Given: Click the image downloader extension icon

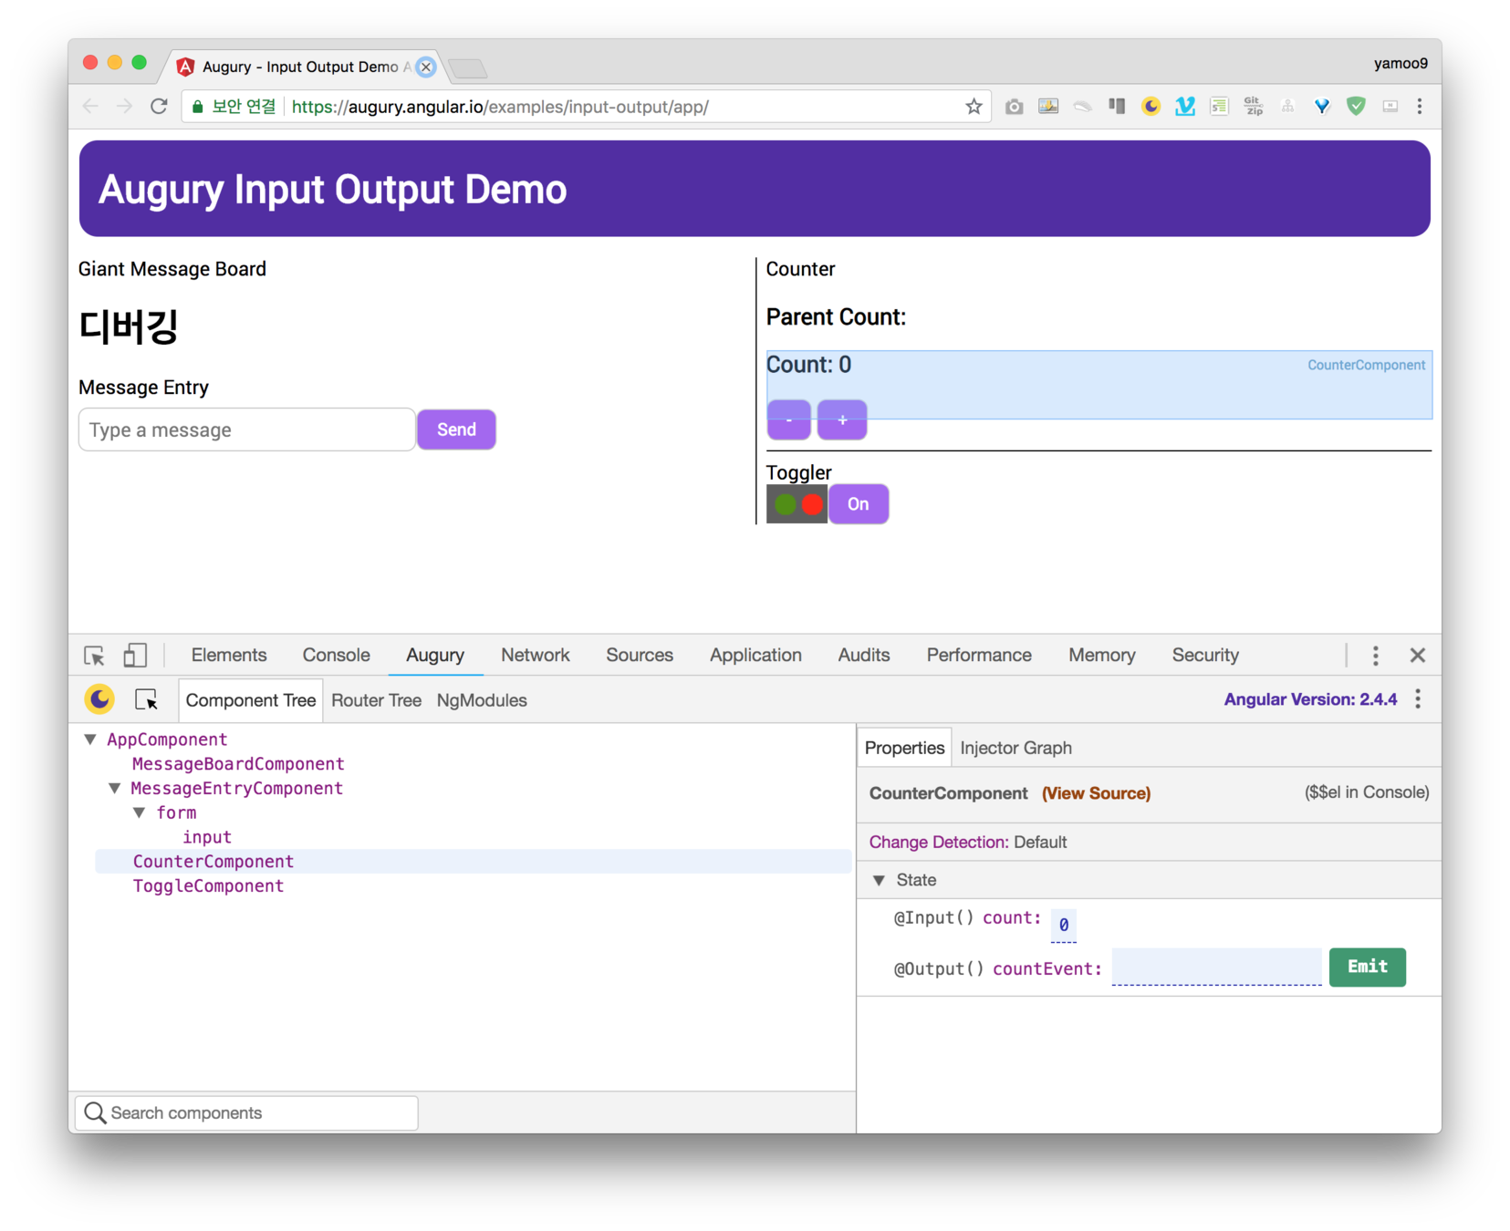Looking at the screenshot, I should pyautogui.click(x=1048, y=107).
